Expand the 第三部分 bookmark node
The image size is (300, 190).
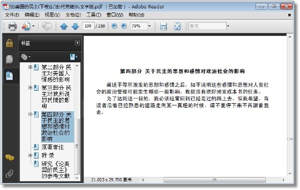(30, 88)
